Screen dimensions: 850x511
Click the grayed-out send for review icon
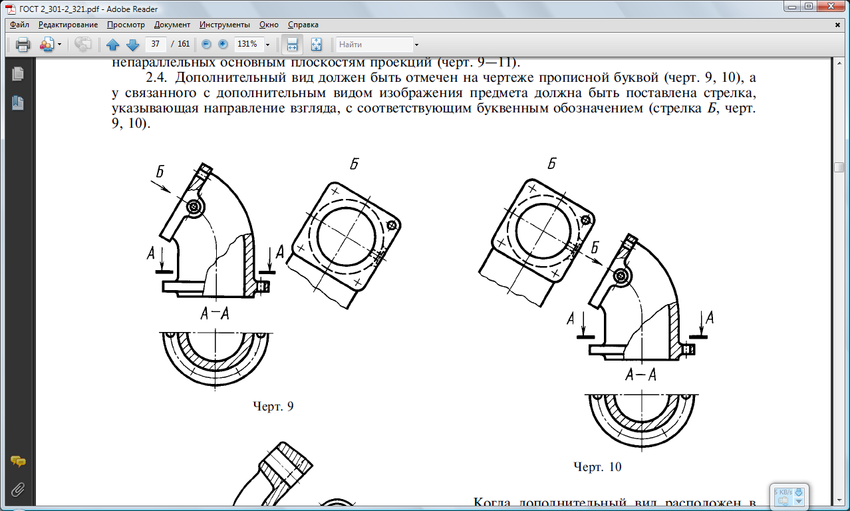click(83, 45)
